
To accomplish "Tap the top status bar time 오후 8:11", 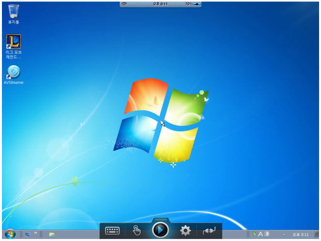I will 160,4.
